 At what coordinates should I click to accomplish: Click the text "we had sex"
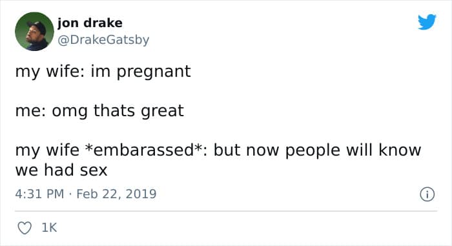(x=61, y=170)
